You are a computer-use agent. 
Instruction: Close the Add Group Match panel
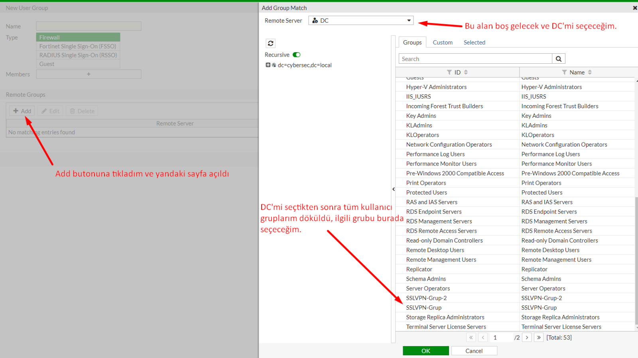coord(634,8)
